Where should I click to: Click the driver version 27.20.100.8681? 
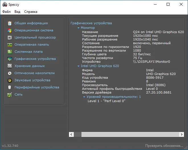pyautogui.click(x=159, y=92)
